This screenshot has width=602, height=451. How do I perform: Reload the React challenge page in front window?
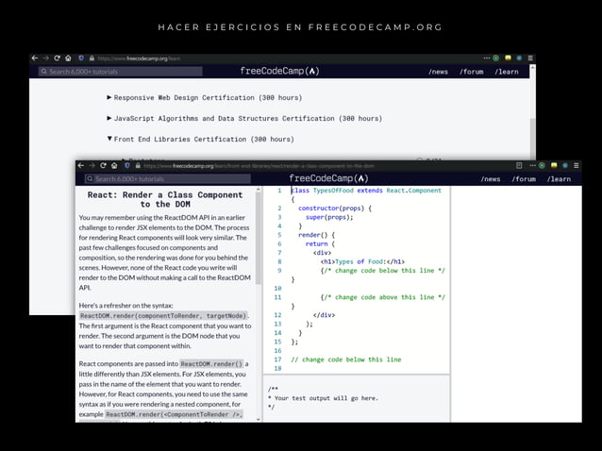click(x=103, y=165)
